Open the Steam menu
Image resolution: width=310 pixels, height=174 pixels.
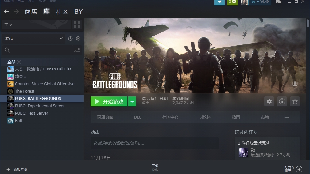[9, 1]
